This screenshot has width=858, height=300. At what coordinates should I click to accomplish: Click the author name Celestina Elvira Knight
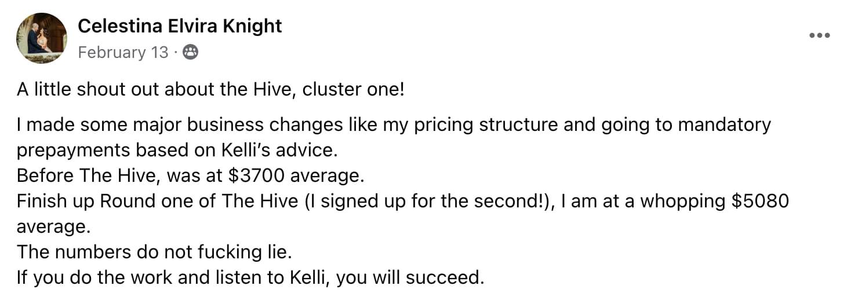[x=180, y=25]
